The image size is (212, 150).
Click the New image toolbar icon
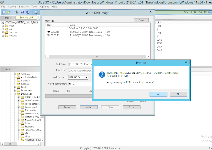(x=4, y=12)
